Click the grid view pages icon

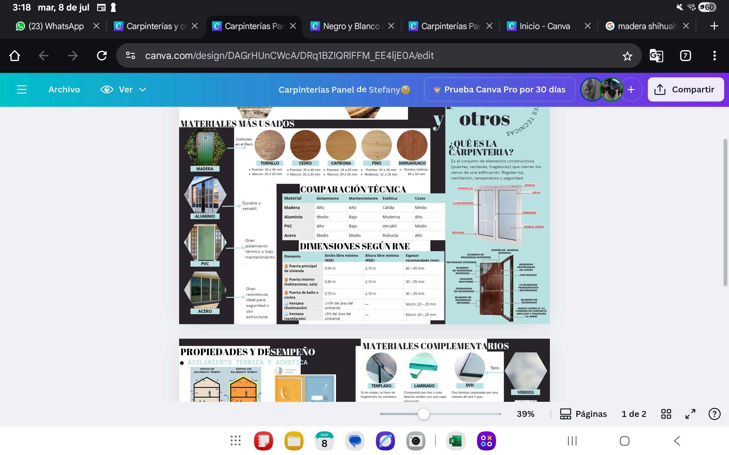tap(666, 414)
